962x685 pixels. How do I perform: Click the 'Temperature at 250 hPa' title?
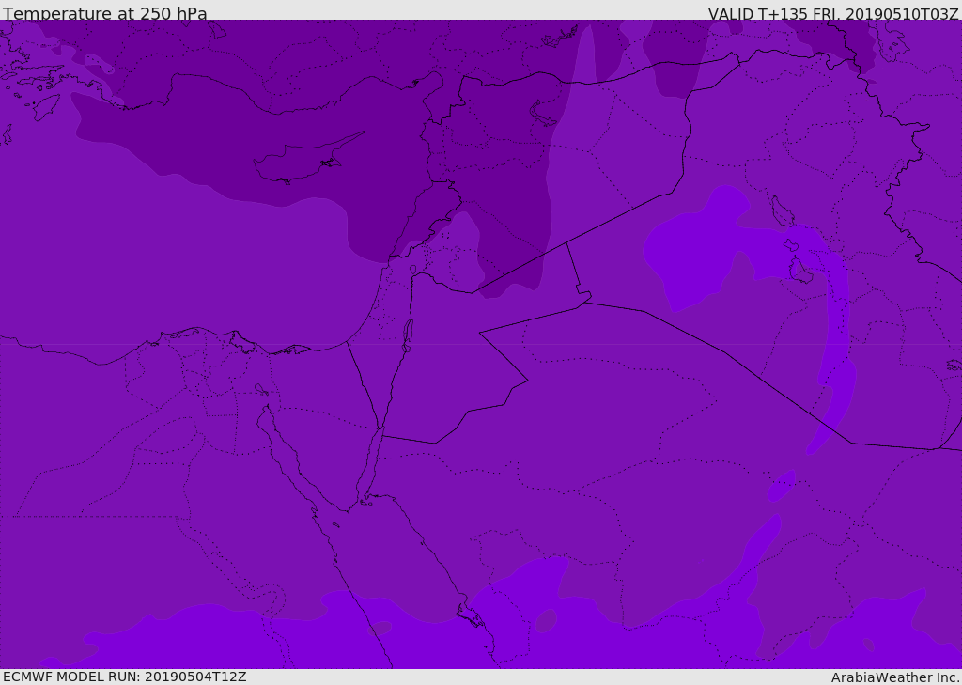point(105,13)
